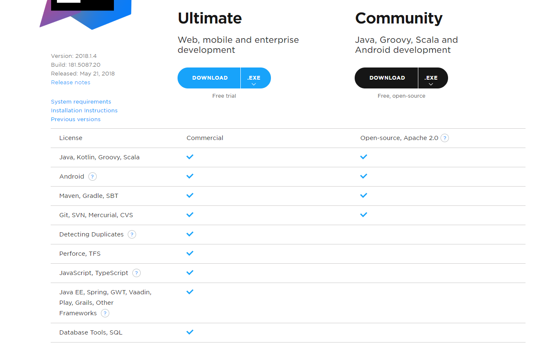The image size is (554, 353).
Task: Download IntelliJ IDEA Community edition
Action: click(387, 78)
